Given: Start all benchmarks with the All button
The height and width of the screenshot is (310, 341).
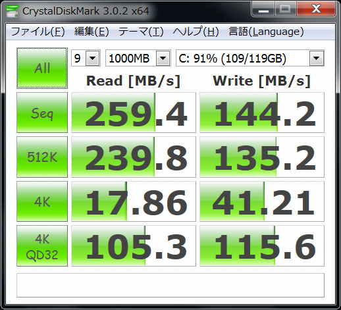Looking at the screenshot, I should [x=42, y=68].
